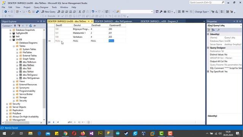
Task: Select Database Diagrams folder
Action: (28, 43)
